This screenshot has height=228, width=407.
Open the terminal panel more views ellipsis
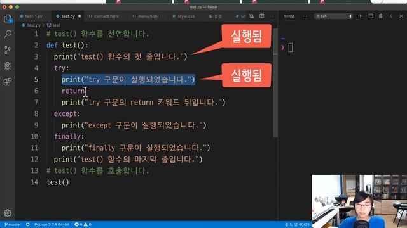[305, 16]
